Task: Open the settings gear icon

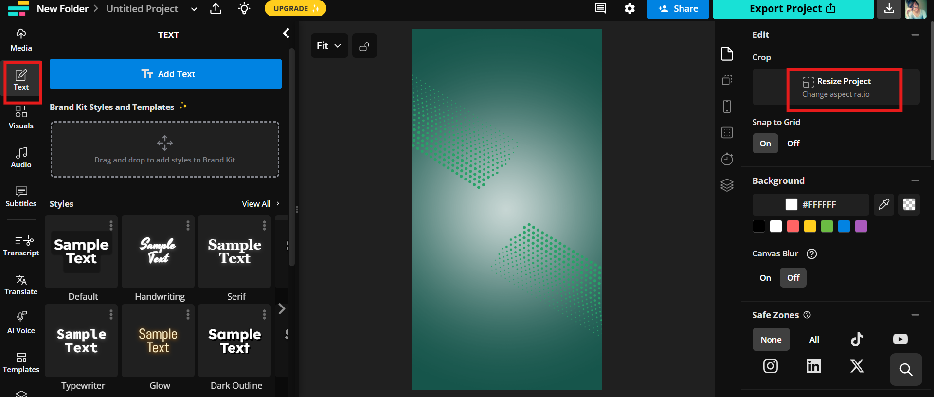Action: [629, 9]
